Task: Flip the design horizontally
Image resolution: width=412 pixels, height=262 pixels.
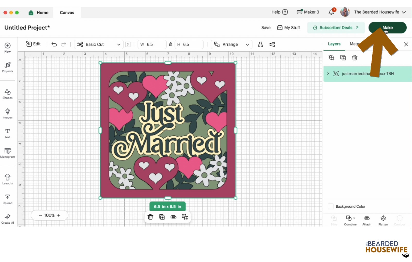Action: 260,44
